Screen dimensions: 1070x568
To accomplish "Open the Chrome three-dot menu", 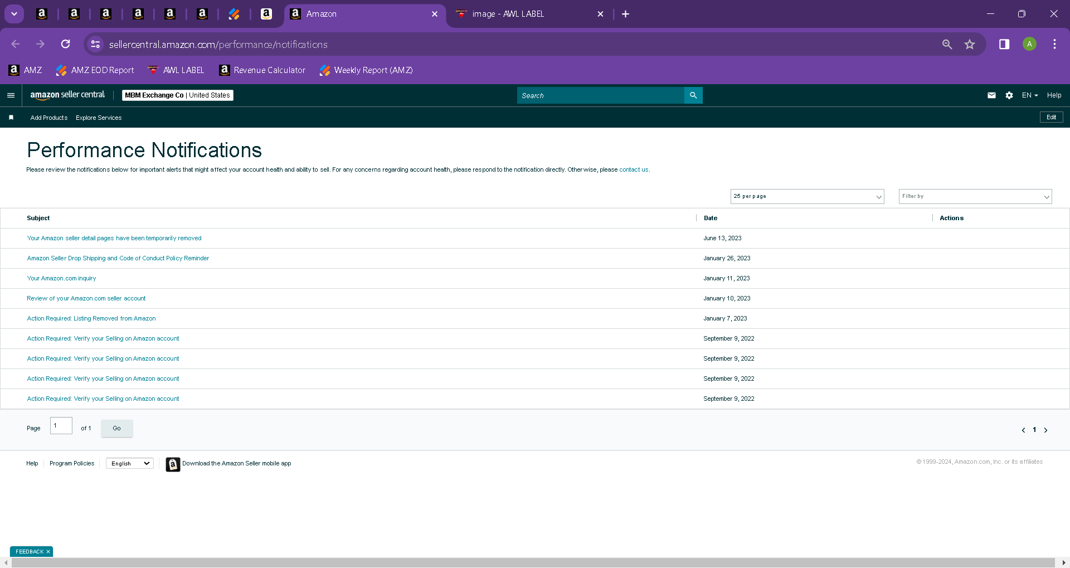I will pyautogui.click(x=1054, y=44).
